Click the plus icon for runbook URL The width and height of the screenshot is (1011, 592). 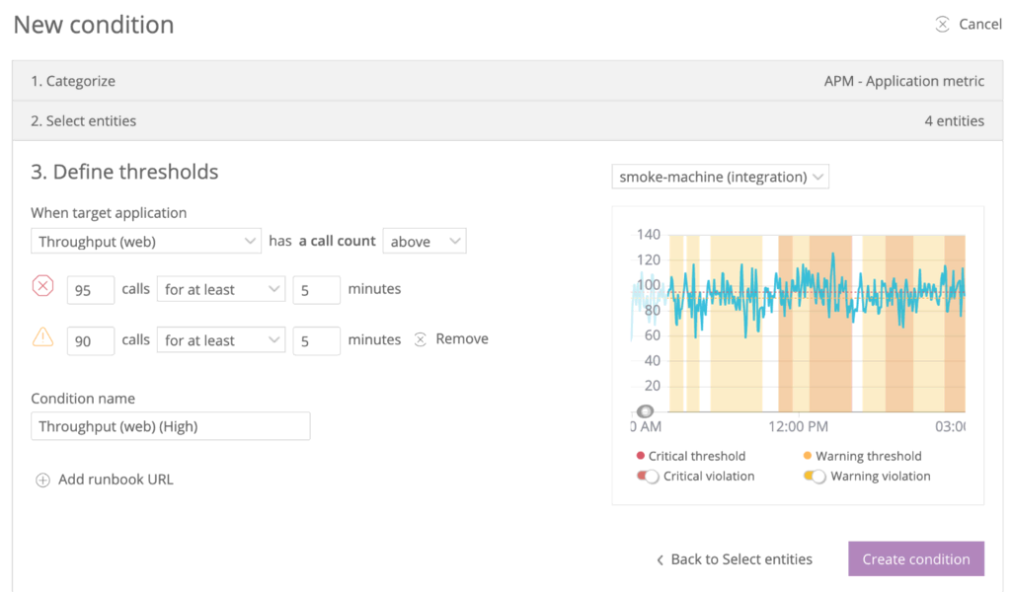point(42,481)
